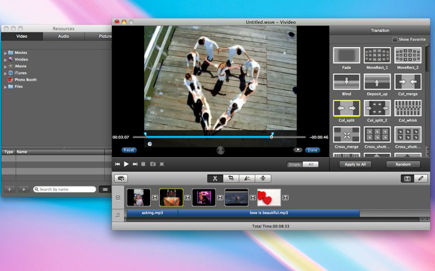The width and height of the screenshot is (435, 271).
Task: Skip to previous clip
Action: [117, 164]
